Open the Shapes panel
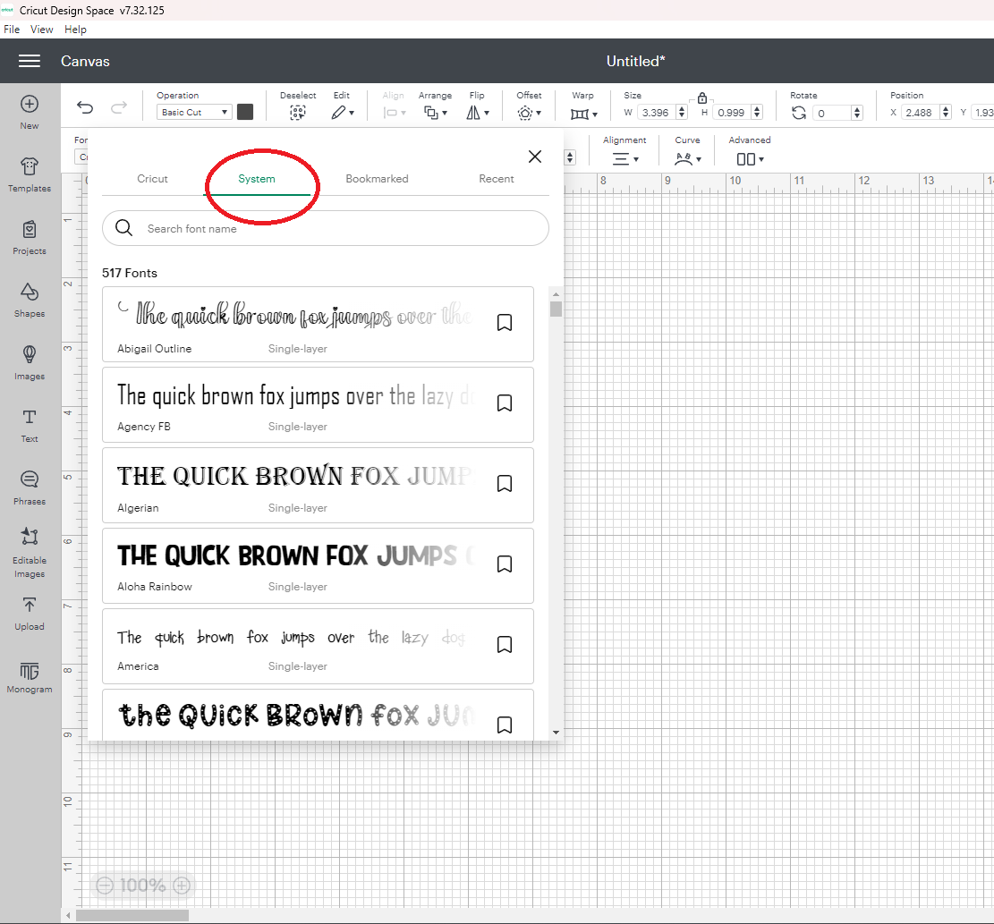Screen dimensions: 994x924 coord(30,301)
